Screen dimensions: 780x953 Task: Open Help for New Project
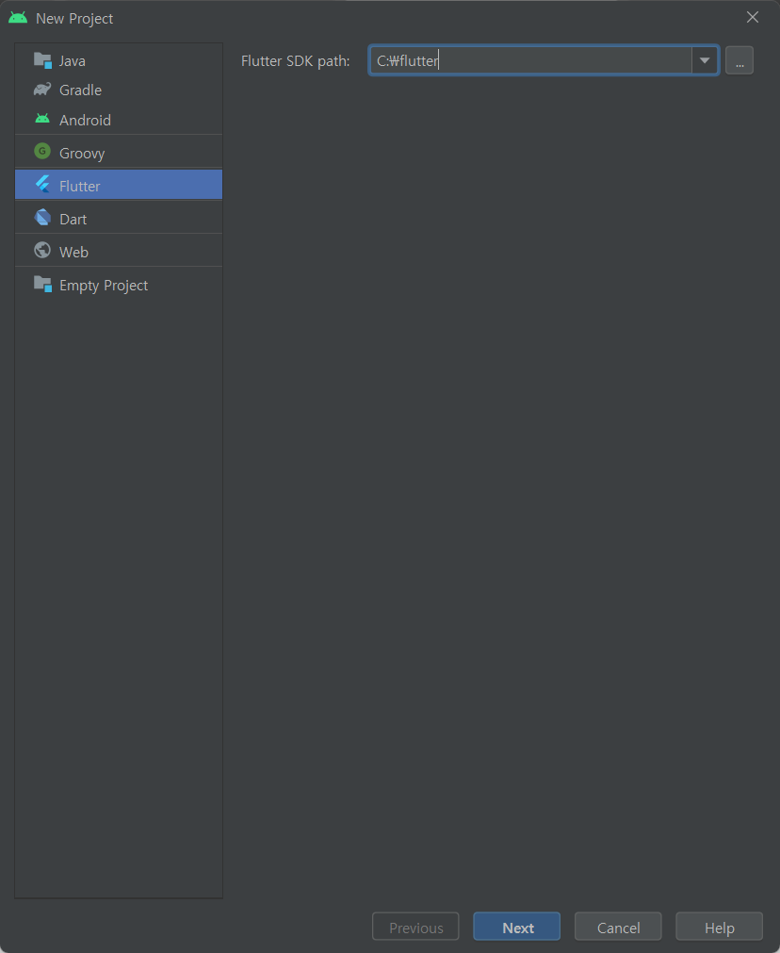[720, 927]
